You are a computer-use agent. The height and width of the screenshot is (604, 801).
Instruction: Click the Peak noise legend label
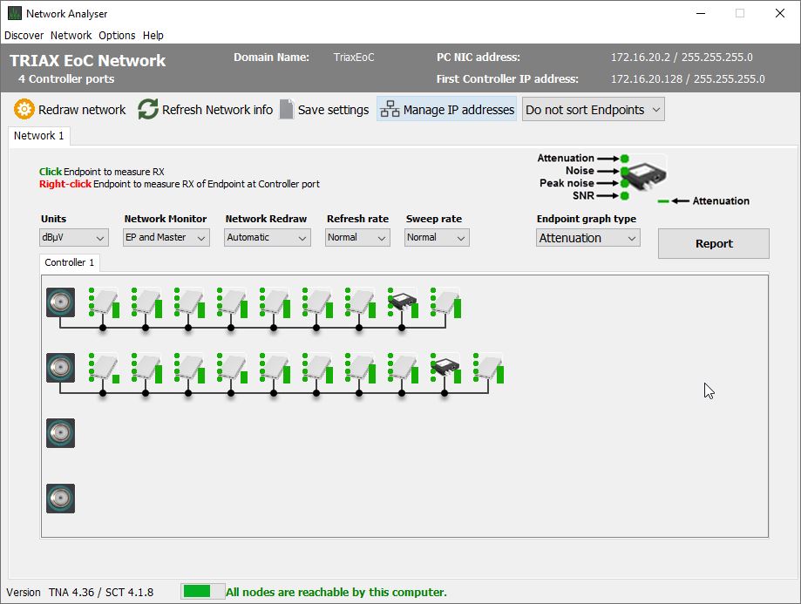[567, 183]
